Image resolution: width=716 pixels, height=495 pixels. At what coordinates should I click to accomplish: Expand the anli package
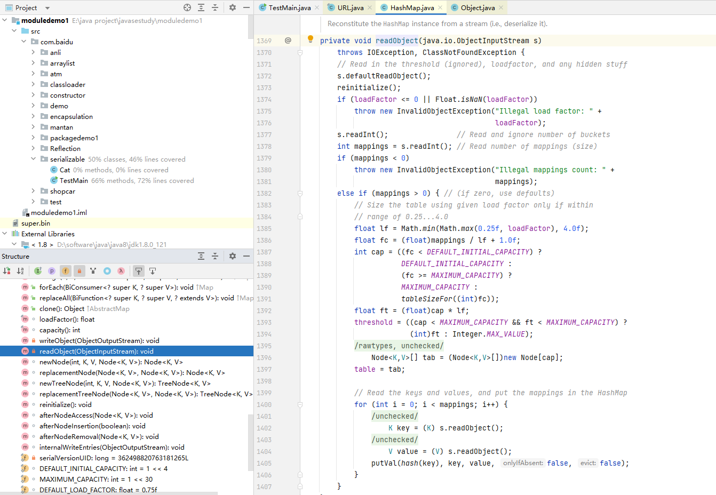(34, 52)
